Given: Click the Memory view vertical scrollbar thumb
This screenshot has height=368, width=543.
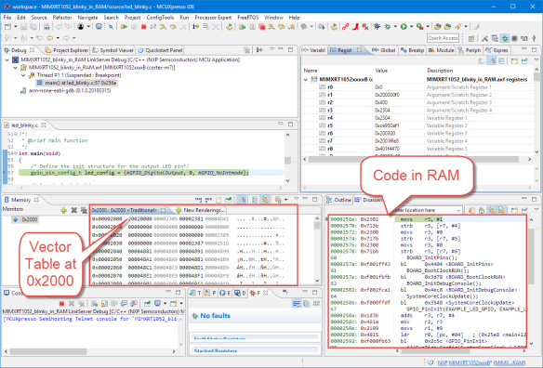Looking at the screenshot, I should (317, 226).
